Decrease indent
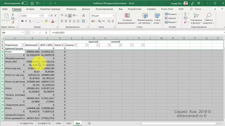The width and height of the screenshot is (225, 126). [74, 21]
